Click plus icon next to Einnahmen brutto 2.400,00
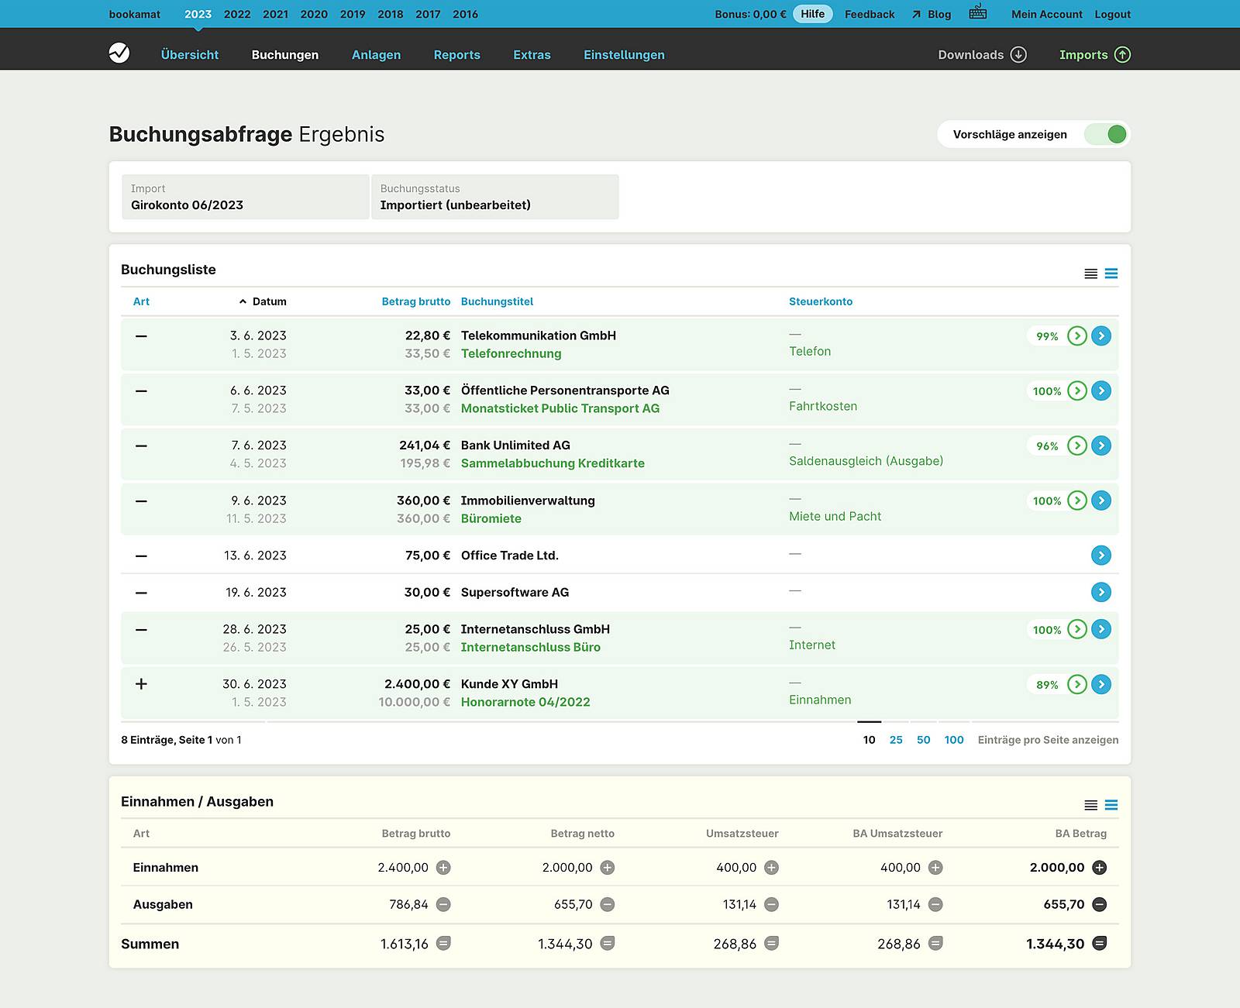This screenshot has width=1240, height=1008. pos(443,868)
